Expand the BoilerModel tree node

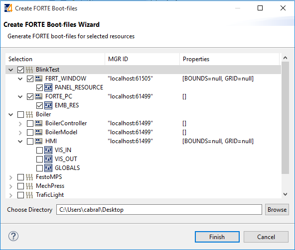20,133
